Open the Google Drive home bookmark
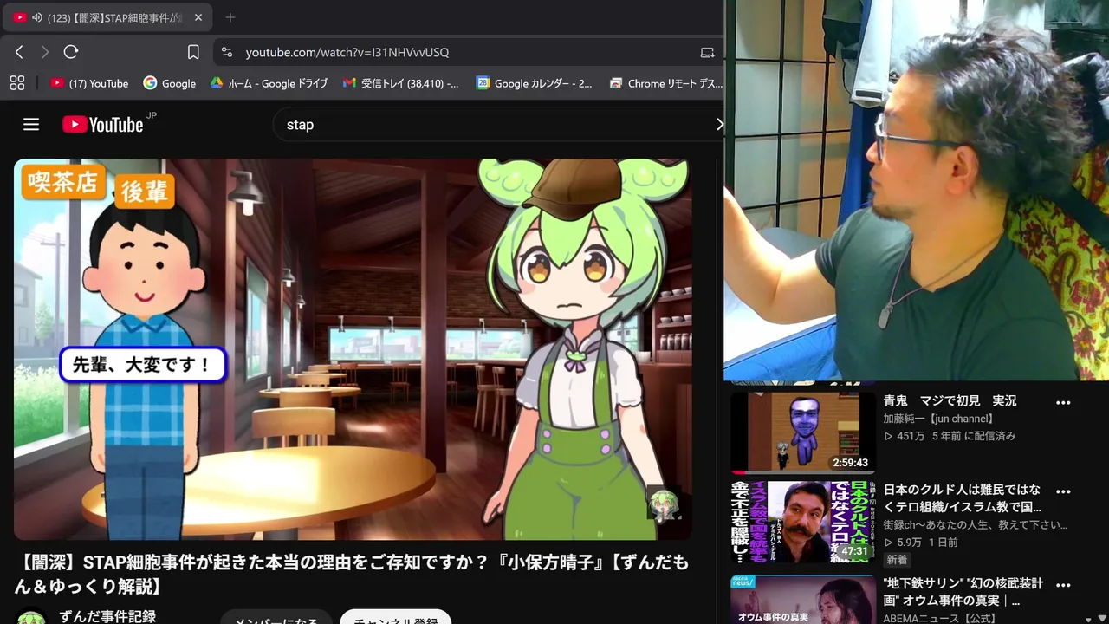This screenshot has height=624, width=1109. click(x=269, y=83)
